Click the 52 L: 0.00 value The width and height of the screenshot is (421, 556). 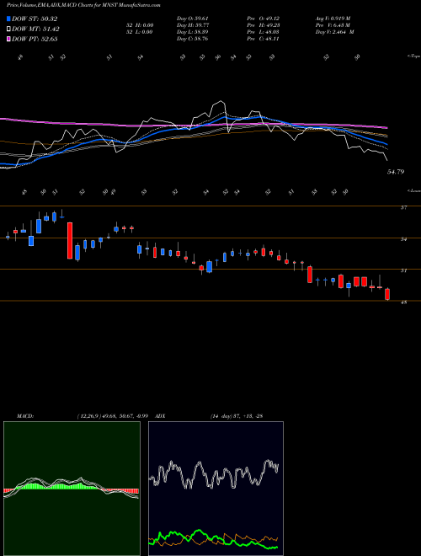point(138,32)
